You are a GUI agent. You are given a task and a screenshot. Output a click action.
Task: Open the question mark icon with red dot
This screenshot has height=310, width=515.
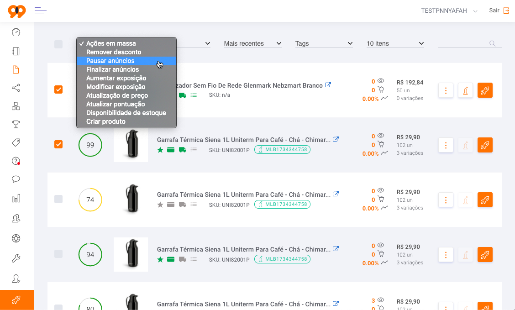pyautogui.click(x=16, y=161)
